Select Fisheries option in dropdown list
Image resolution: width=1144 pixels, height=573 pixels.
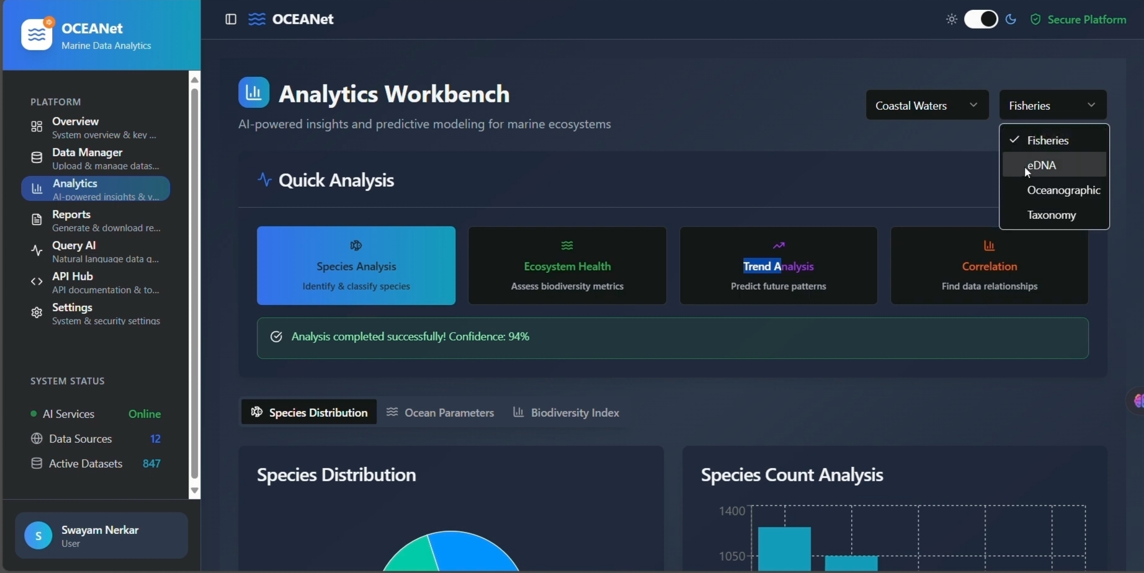1054,140
